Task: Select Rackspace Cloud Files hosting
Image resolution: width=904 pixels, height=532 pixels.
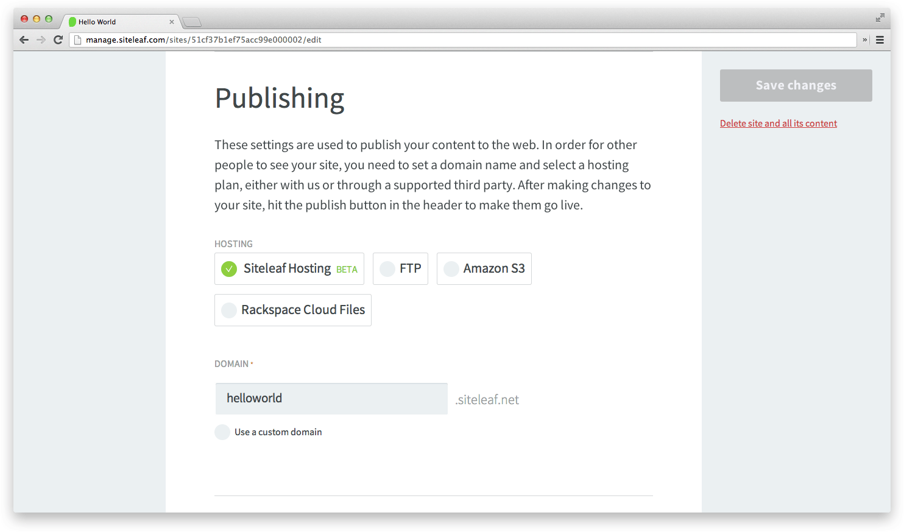Action: 293,310
